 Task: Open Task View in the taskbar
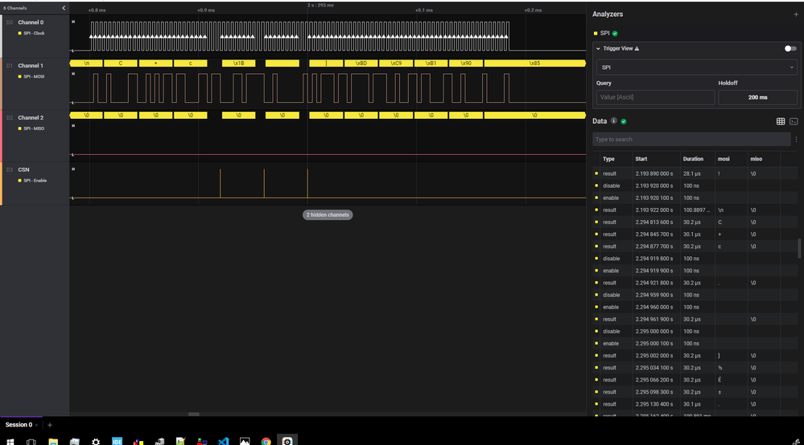[x=31, y=442]
